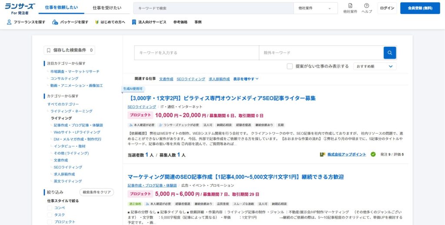Viewport: 445px width, 225px height.
Task: Open the ヘルプ question mark icon
Action: coord(366,6)
